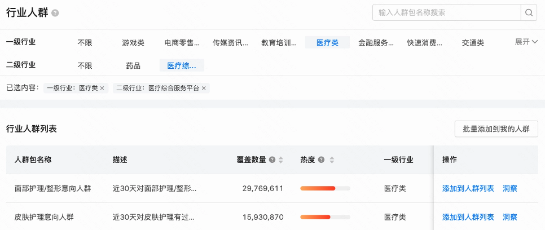Viewport: 545px width, 230px height.
Task: Remove the 二级行业：医疗综合服务平台 filter tag
Action: [204, 89]
